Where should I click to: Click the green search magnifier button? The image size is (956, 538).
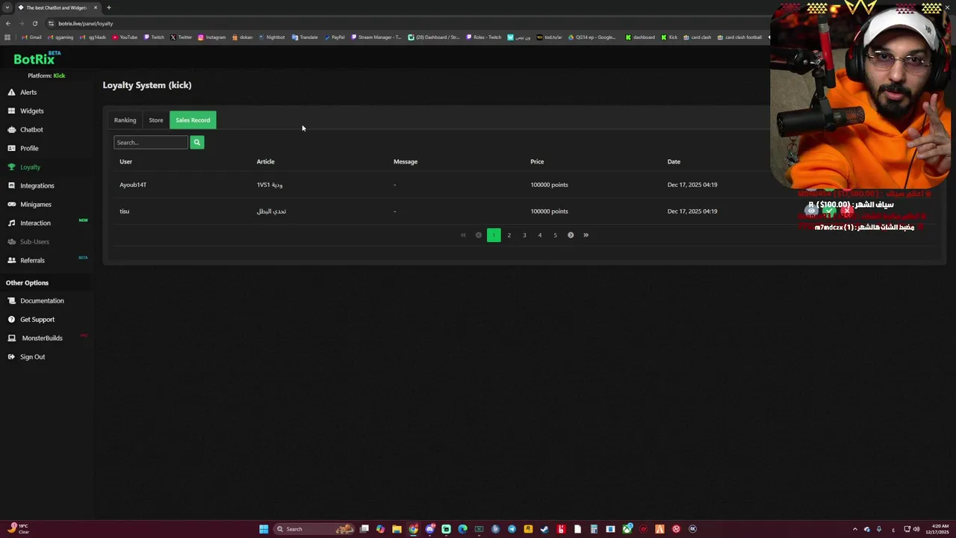click(197, 142)
